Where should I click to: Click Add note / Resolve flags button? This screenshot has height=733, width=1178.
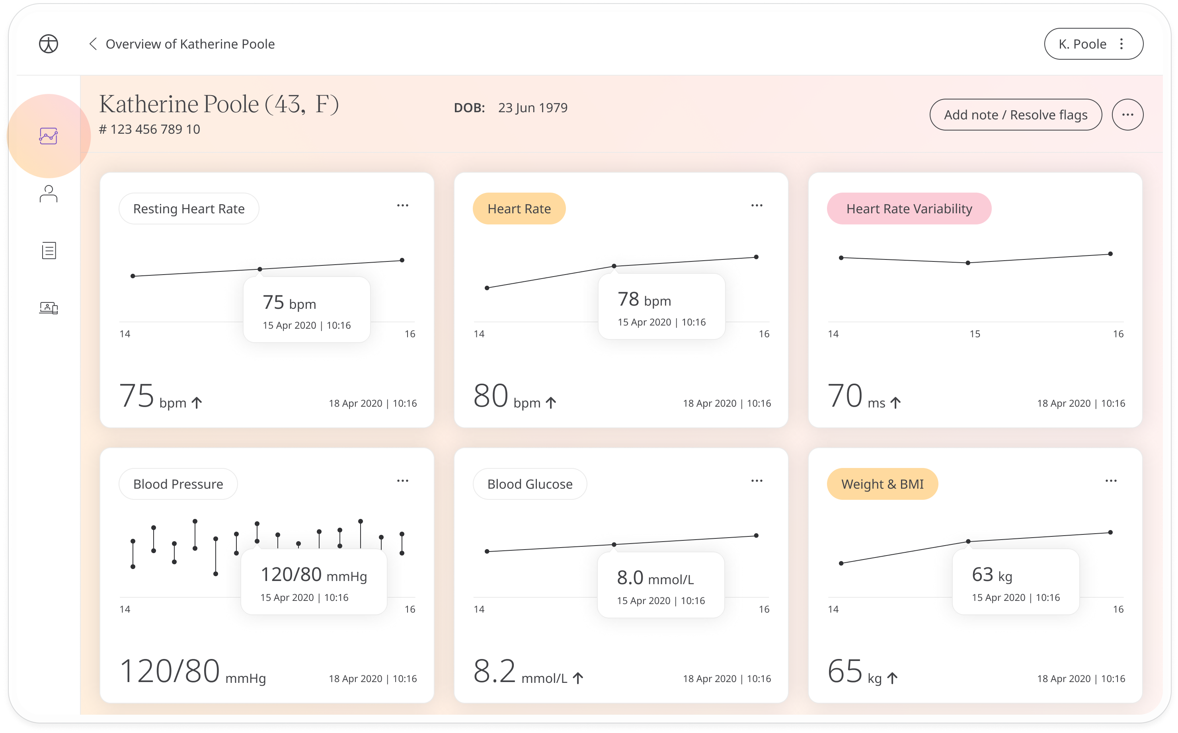(x=1013, y=114)
